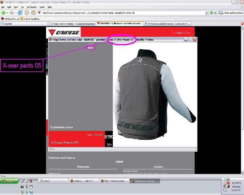Switch to the first tab with search icon
This screenshot has height=195, width=244.
click(x=24, y=24)
